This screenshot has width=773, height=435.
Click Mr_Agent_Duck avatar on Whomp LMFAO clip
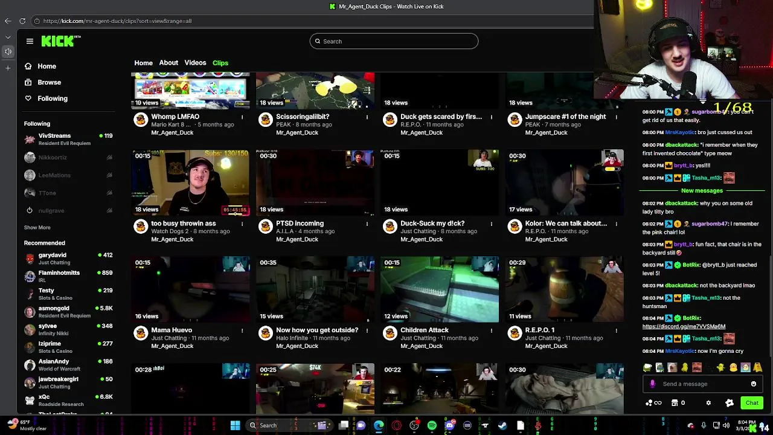(x=141, y=120)
